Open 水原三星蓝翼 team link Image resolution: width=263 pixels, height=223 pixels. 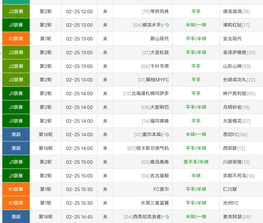(155, 203)
